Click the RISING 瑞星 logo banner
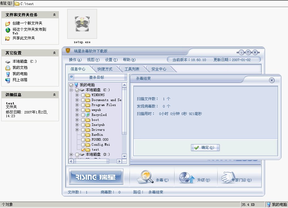The height and width of the screenshot is (208, 288). 96,177
